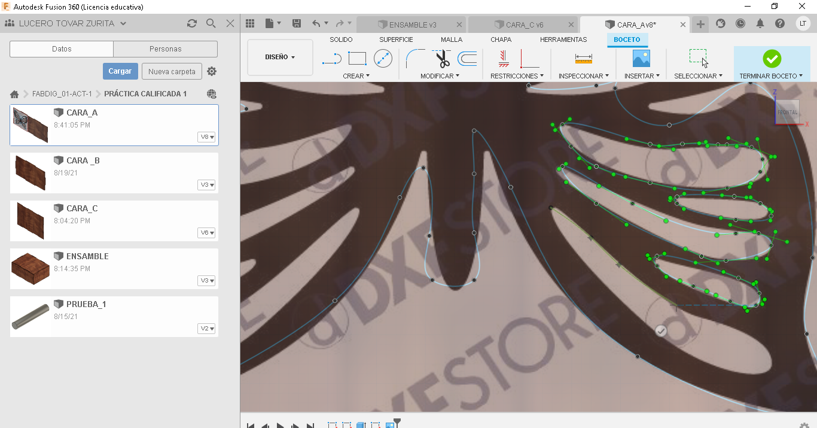Search in the data panel
Screen dimensions: 817x428
click(x=211, y=23)
